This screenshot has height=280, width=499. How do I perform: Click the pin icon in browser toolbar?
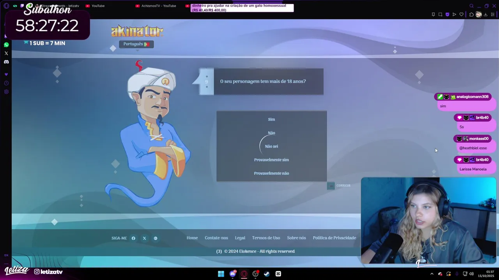(x=433, y=14)
